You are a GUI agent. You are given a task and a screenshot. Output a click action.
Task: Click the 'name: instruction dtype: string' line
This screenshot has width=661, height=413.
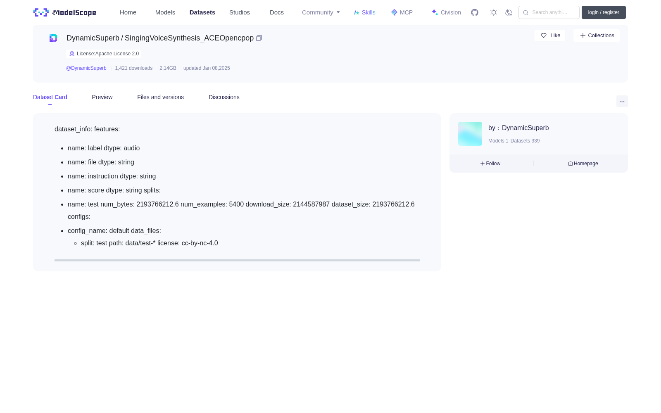pyautogui.click(x=112, y=176)
